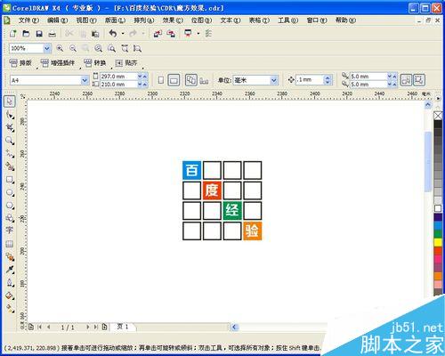Click the 排版 toolbar button
Screen dimensions: 445x356
click(21, 63)
